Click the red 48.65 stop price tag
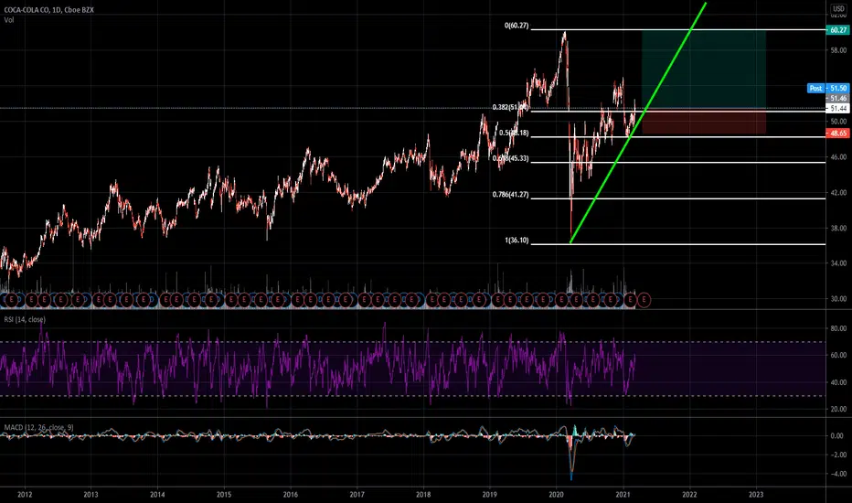Screen dimensions: 852x503 (838, 133)
